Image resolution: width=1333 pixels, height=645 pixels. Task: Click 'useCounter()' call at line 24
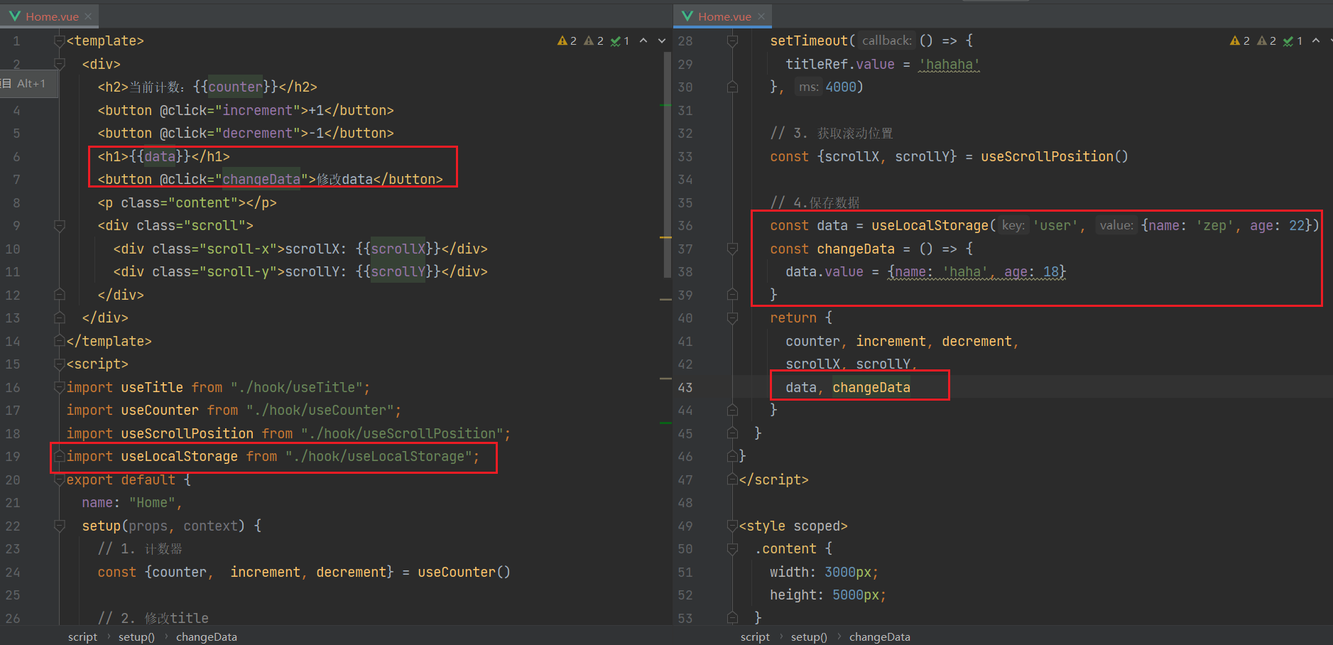click(464, 573)
